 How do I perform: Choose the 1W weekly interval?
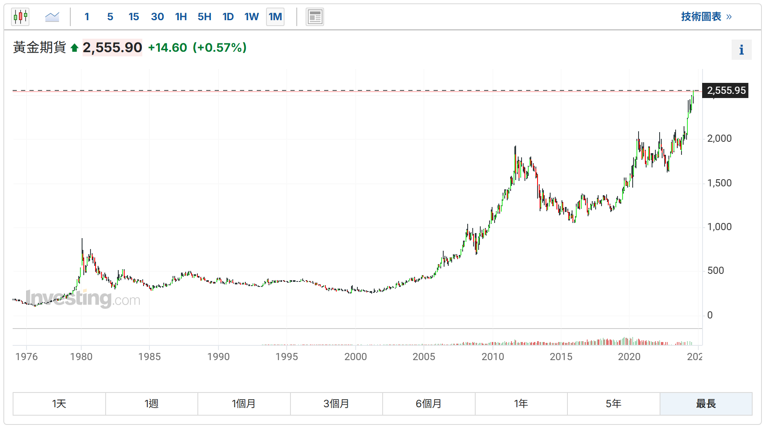252,17
